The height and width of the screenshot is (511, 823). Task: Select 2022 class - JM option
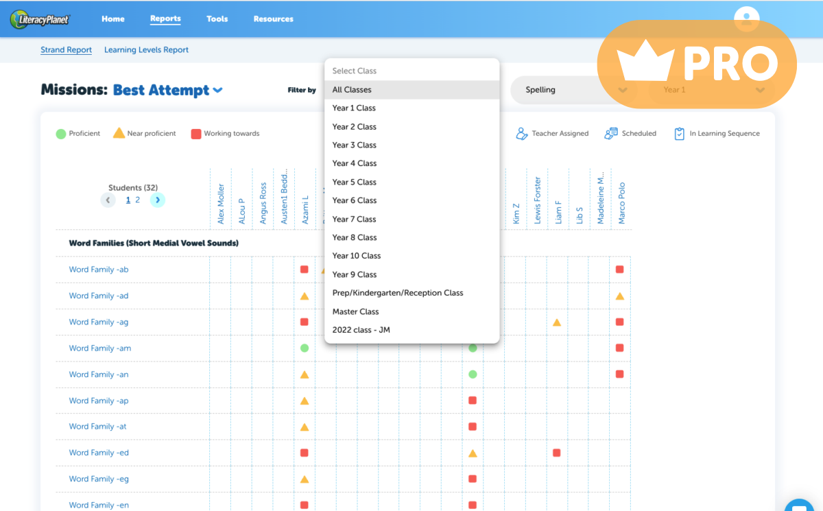(x=361, y=330)
